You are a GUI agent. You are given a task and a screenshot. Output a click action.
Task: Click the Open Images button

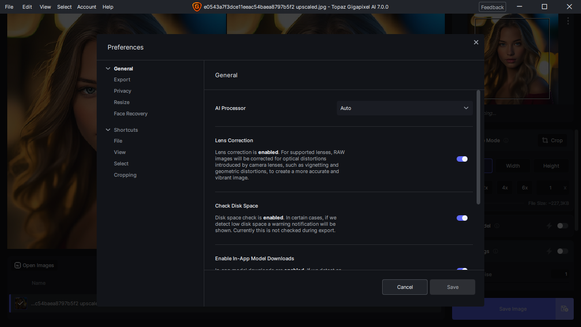click(x=34, y=265)
